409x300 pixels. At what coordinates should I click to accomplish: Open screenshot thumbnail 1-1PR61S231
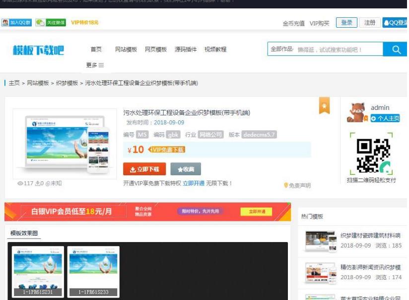click(x=38, y=272)
